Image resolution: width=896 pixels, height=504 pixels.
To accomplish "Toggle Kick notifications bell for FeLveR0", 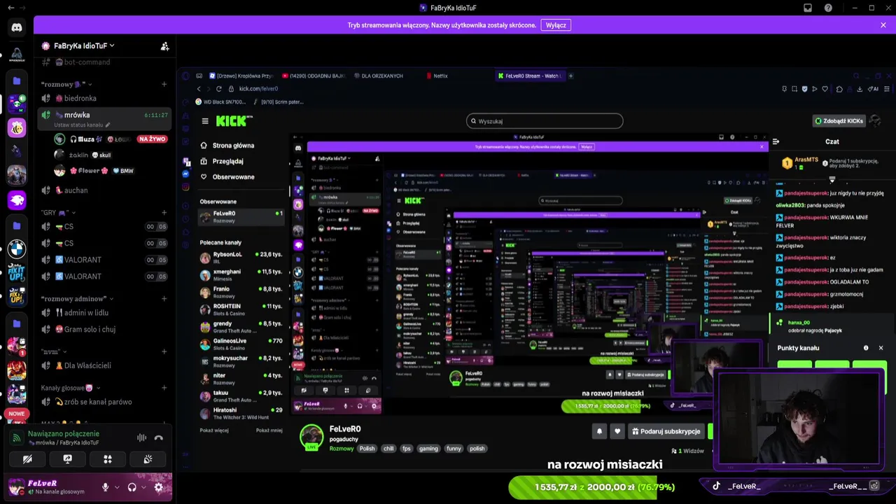I will click(x=599, y=431).
